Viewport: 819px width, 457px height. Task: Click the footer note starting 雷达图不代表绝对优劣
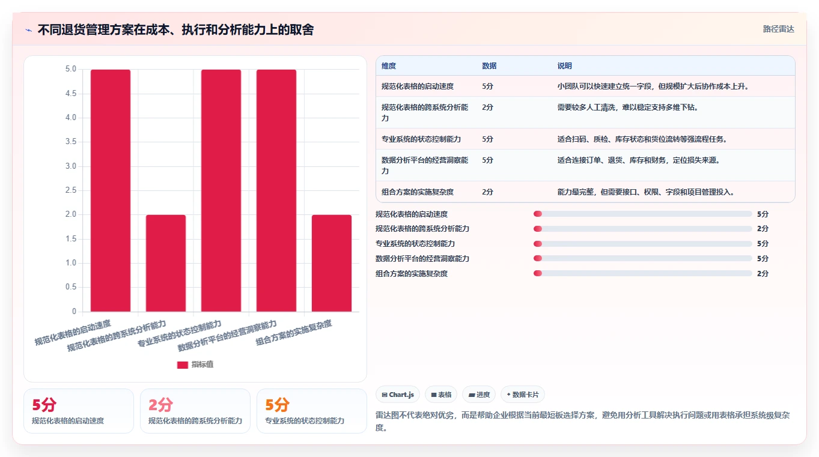[x=582, y=422]
